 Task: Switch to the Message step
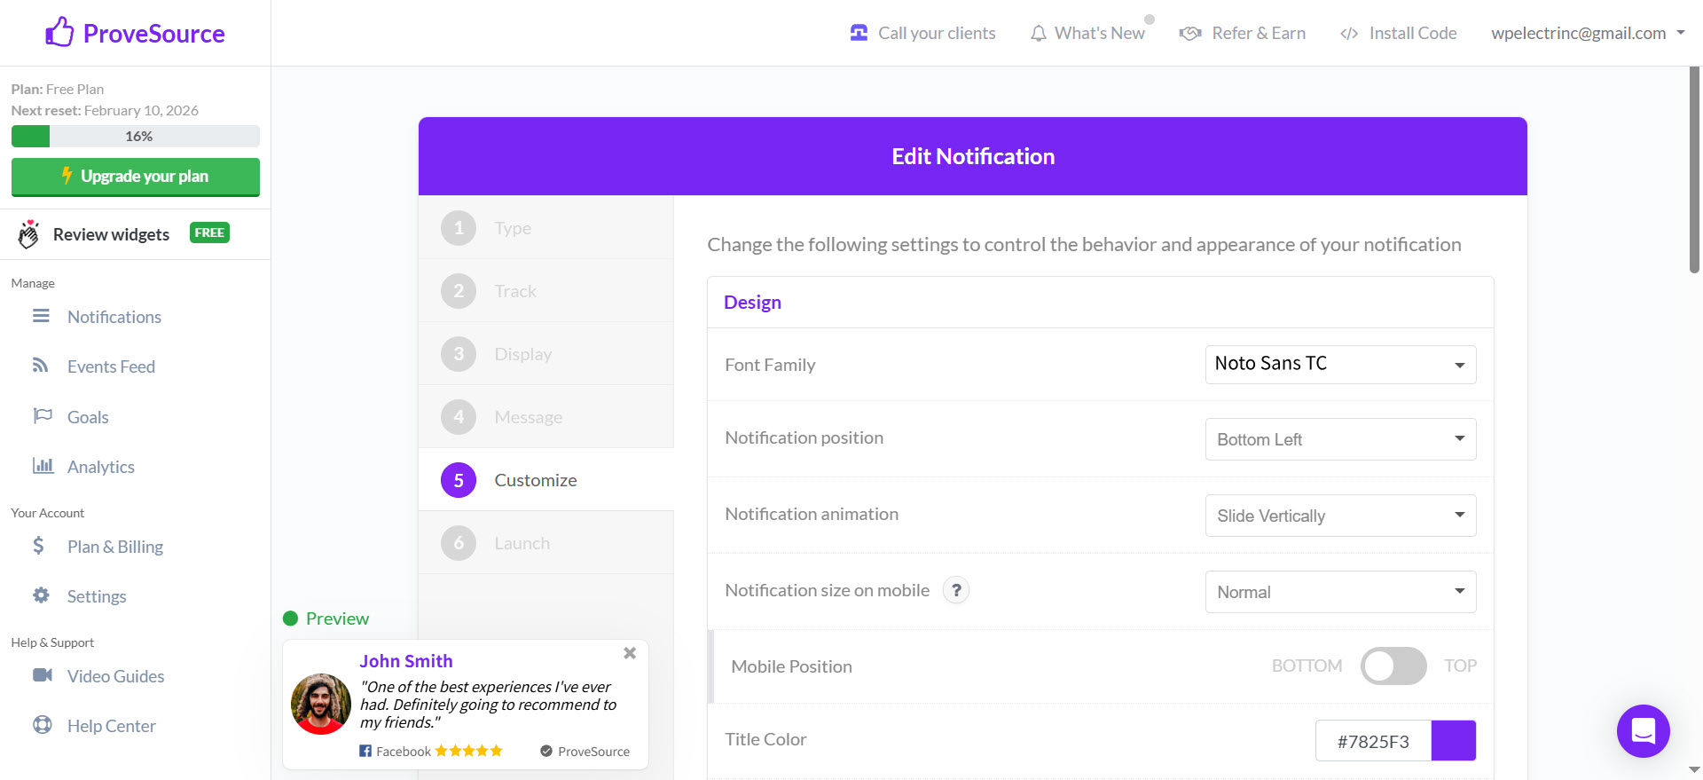[x=528, y=417]
